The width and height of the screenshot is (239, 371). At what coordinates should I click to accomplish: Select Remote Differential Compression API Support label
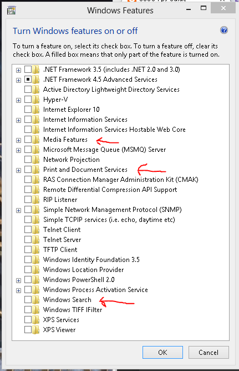[x=110, y=190]
